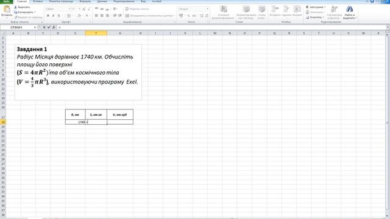Toggle underline formatting
Screen dimensions: 390x219
tap(58, 16)
